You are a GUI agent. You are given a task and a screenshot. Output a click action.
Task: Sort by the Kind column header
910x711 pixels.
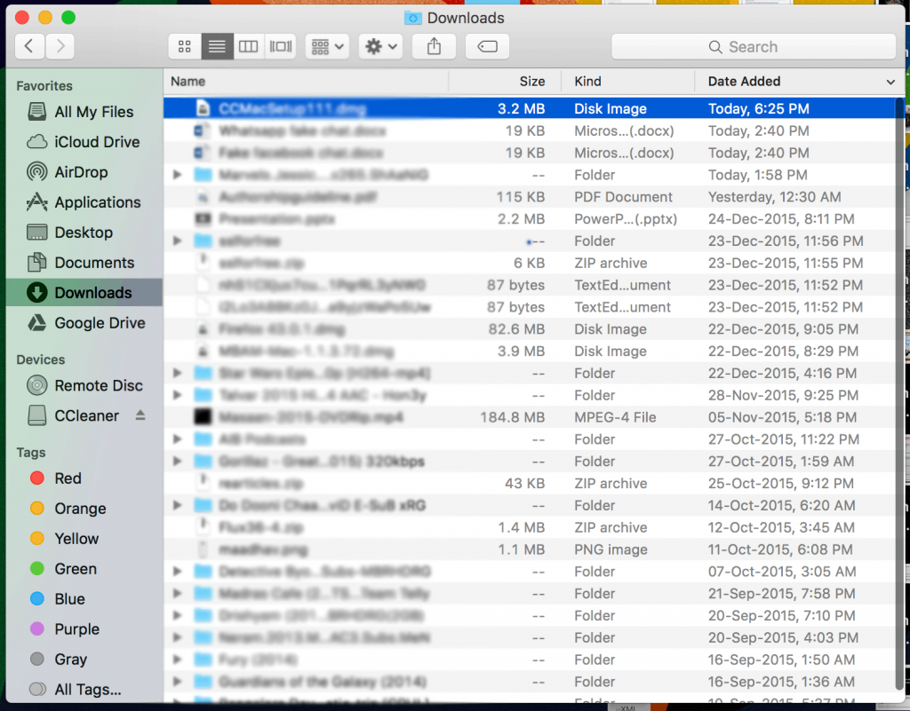[628, 82]
